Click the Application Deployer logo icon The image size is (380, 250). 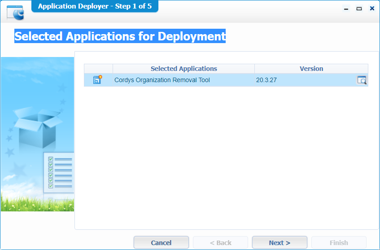pos(16,13)
